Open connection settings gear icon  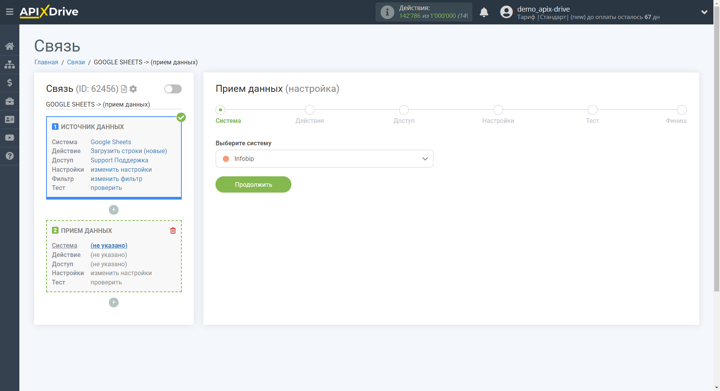point(133,89)
